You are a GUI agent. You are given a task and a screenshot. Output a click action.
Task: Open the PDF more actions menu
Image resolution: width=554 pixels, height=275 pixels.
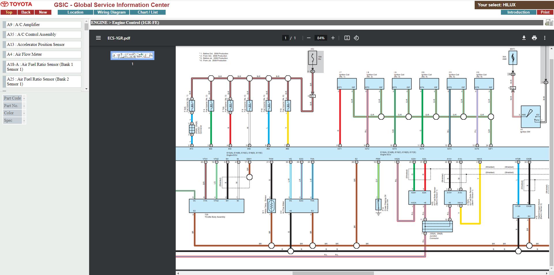(545, 38)
